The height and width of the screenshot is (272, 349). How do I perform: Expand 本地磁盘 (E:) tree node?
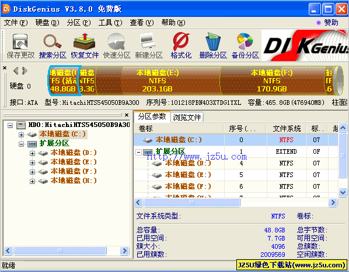(x=32, y=163)
